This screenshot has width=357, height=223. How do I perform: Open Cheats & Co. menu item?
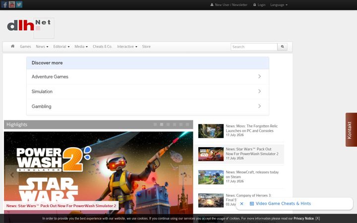coord(102,47)
